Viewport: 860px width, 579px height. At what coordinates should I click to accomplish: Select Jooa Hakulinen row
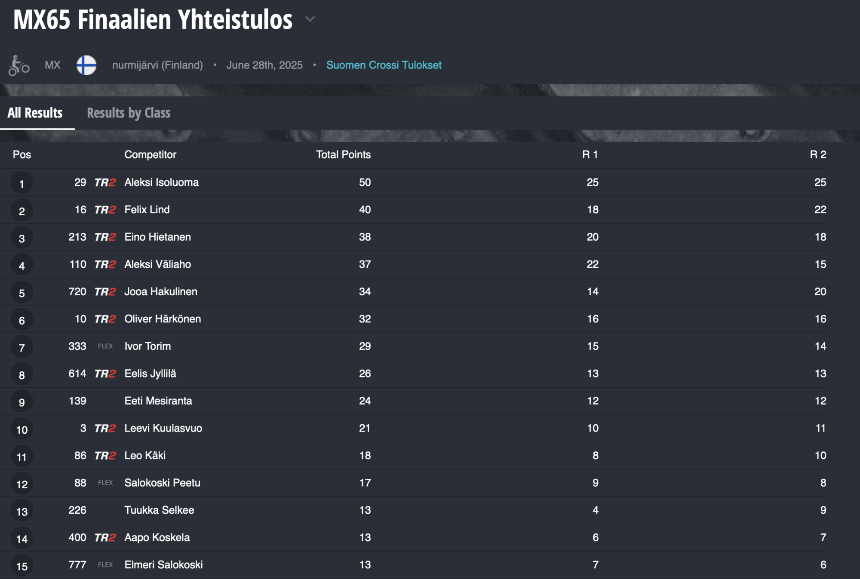coord(413,292)
